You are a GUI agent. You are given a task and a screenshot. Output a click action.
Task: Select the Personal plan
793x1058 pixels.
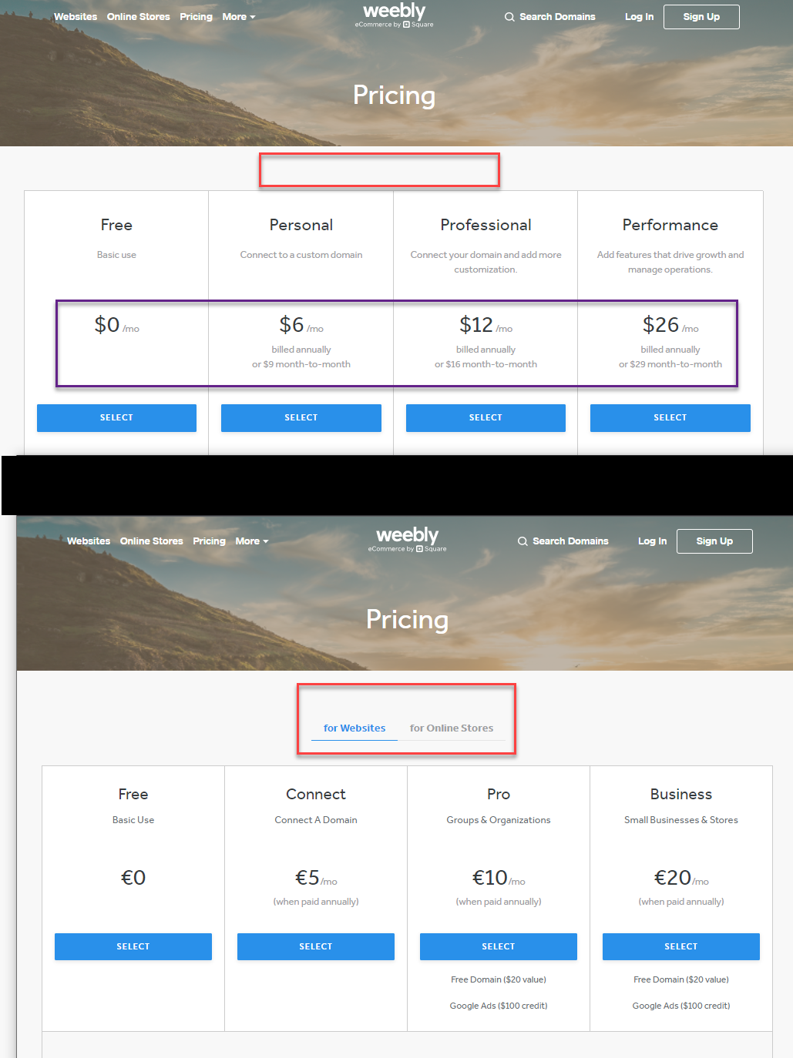[301, 418]
